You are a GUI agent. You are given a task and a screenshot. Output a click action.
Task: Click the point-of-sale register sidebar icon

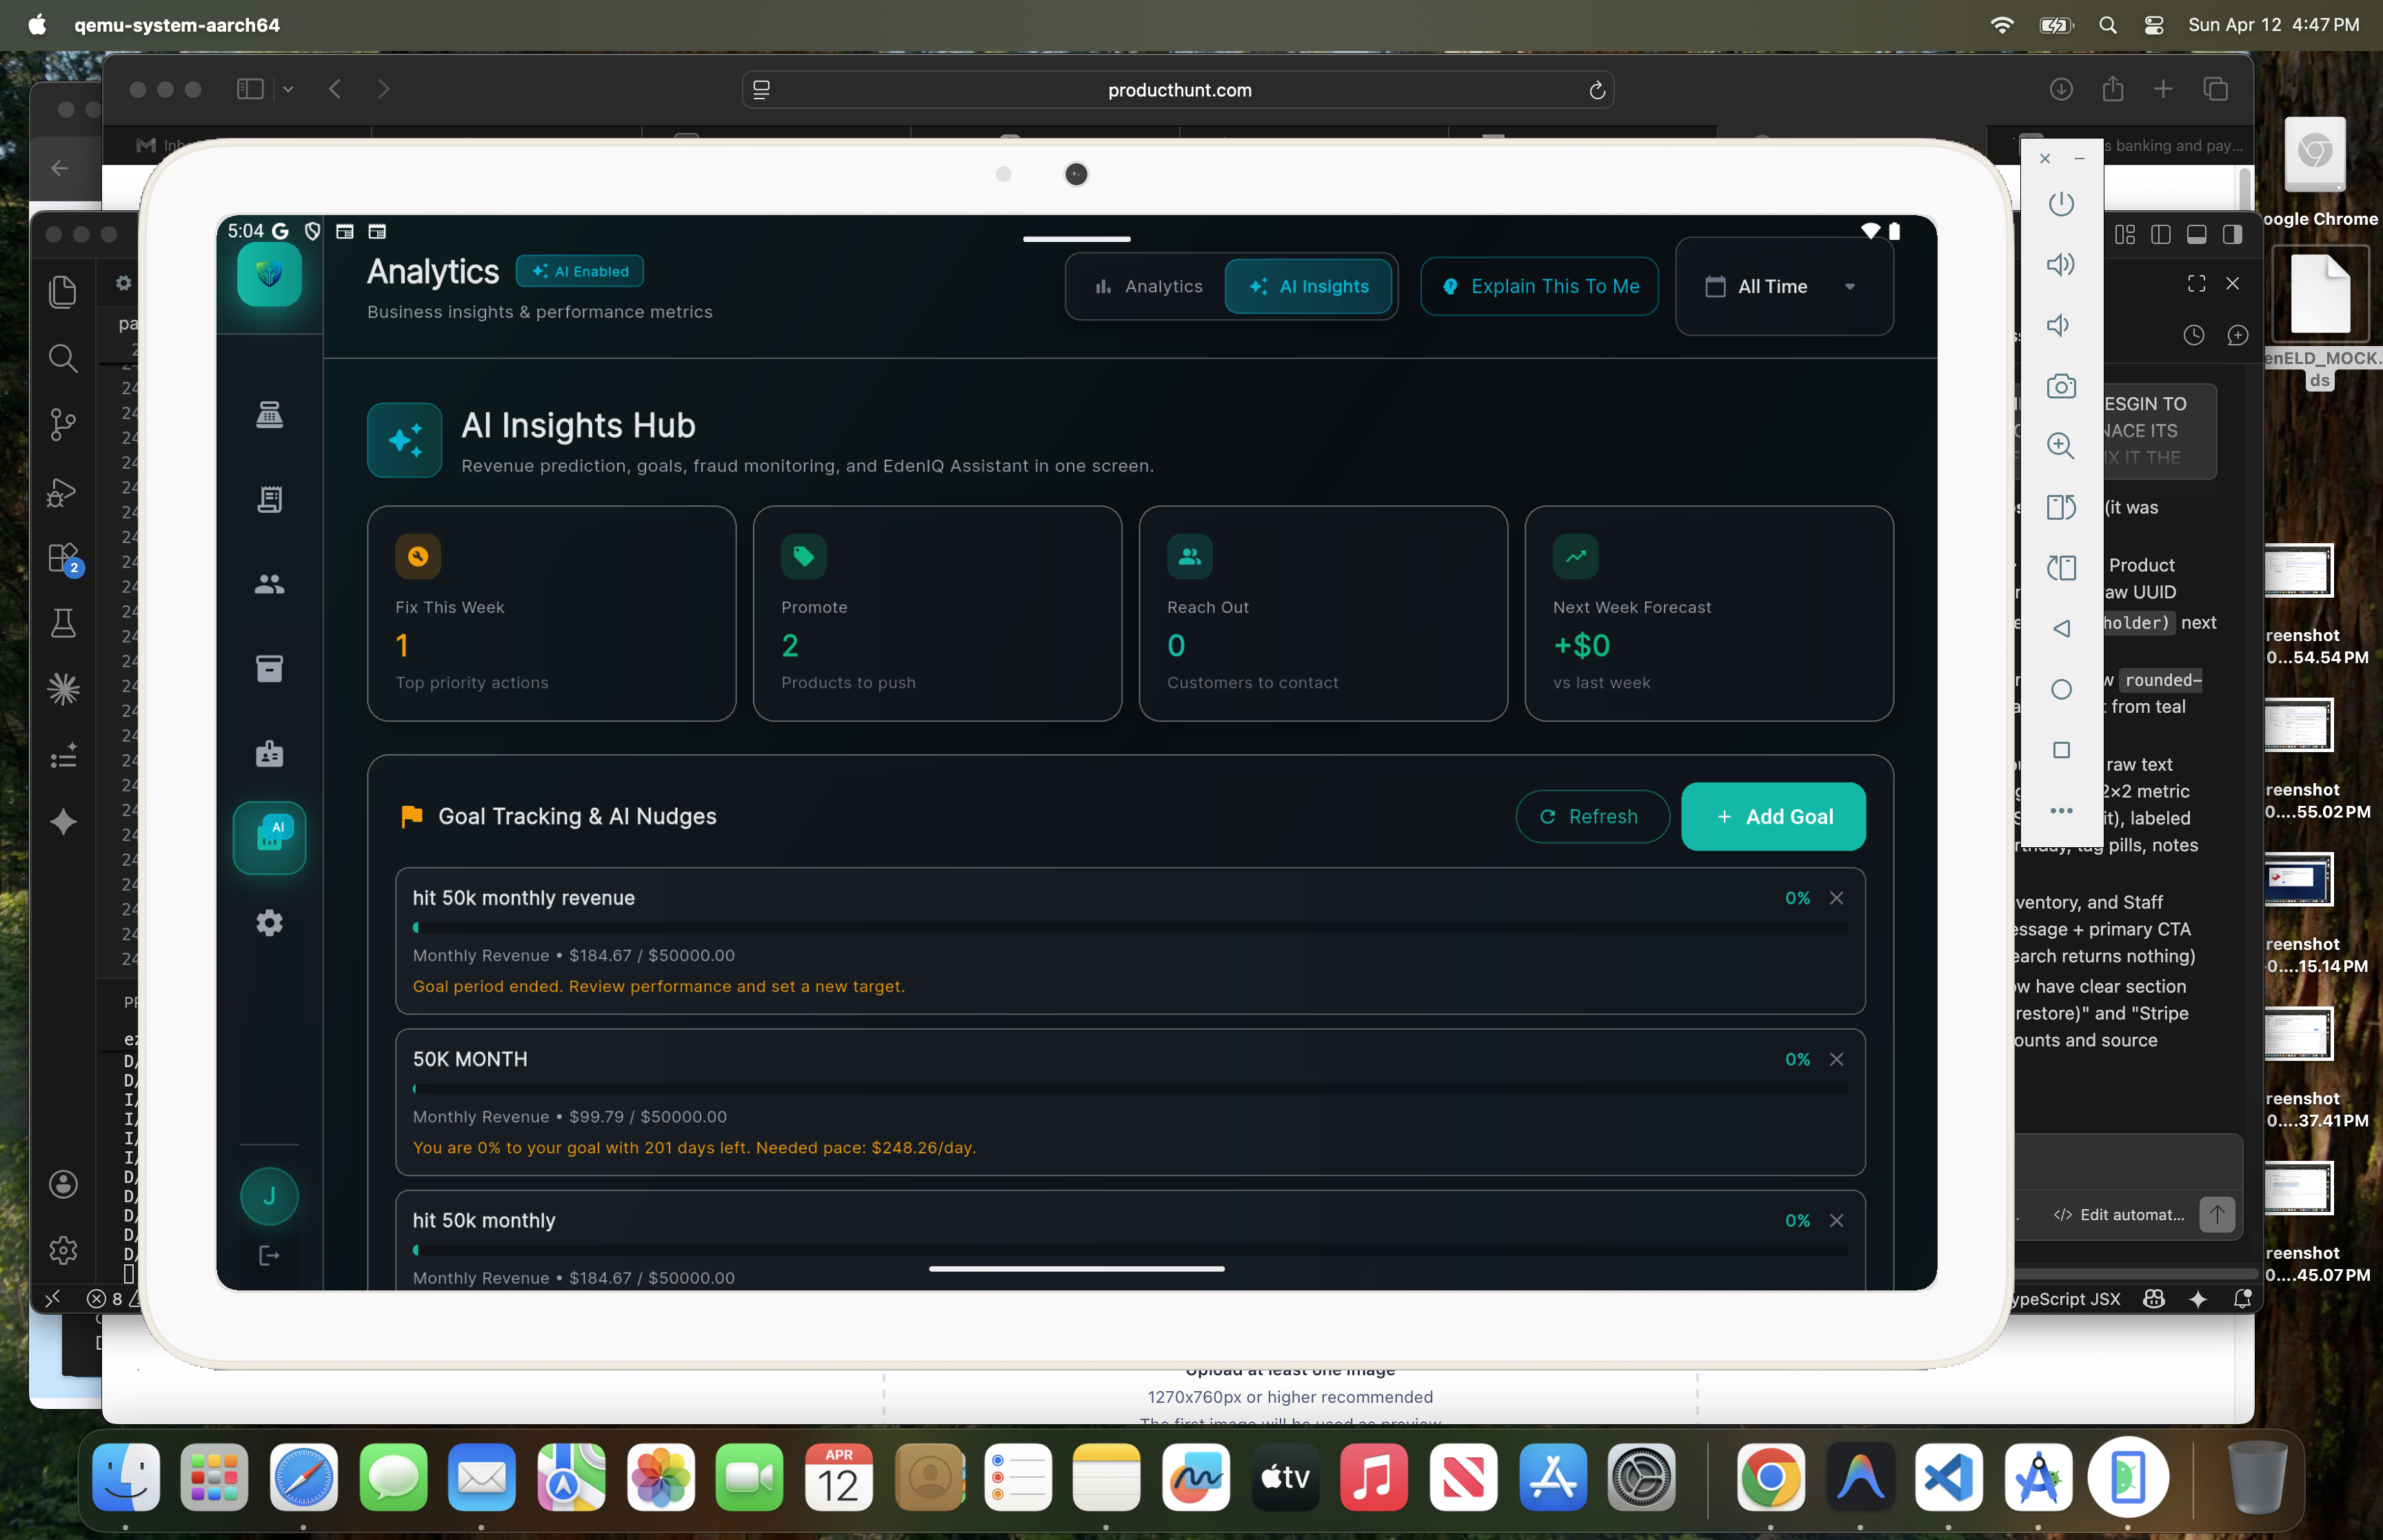click(x=269, y=414)
